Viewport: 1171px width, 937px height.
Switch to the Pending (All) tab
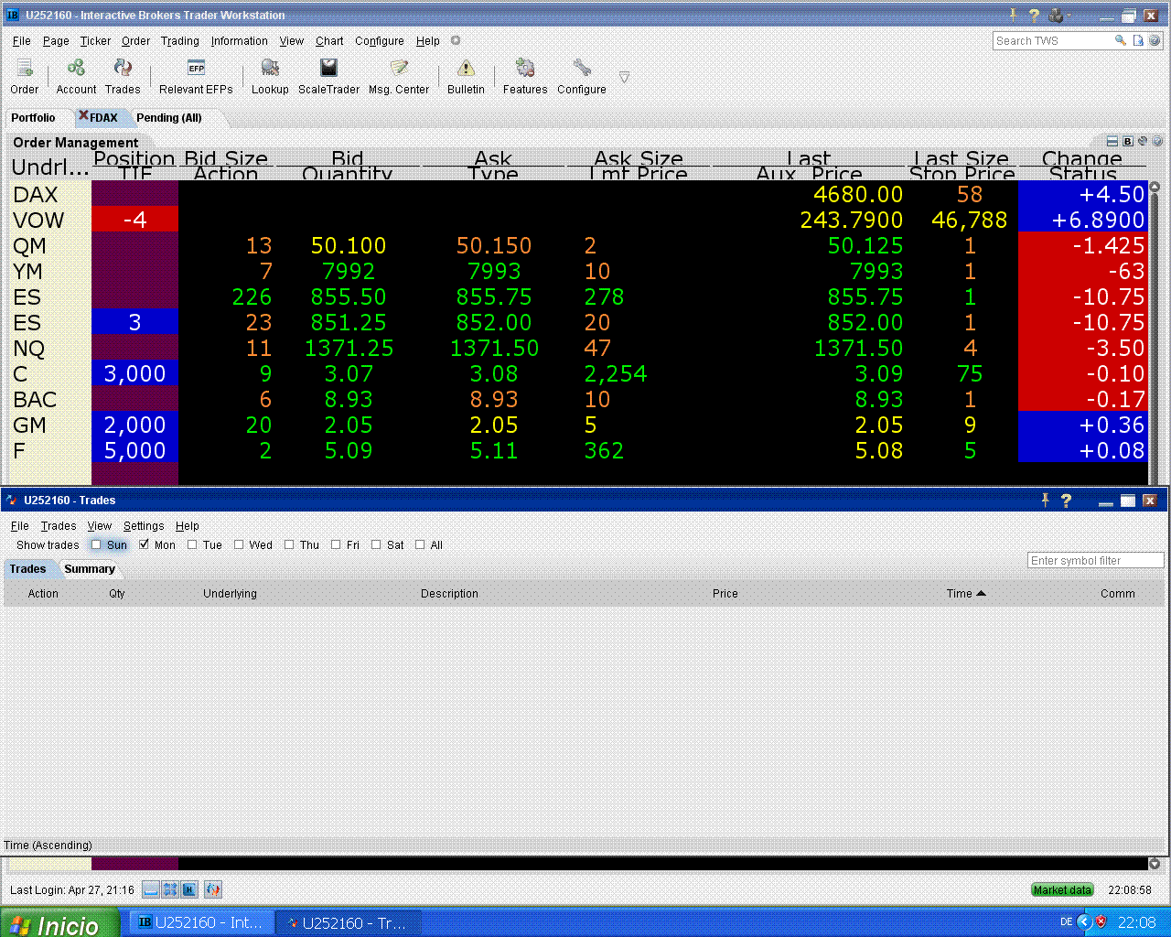tap(169, 118)
